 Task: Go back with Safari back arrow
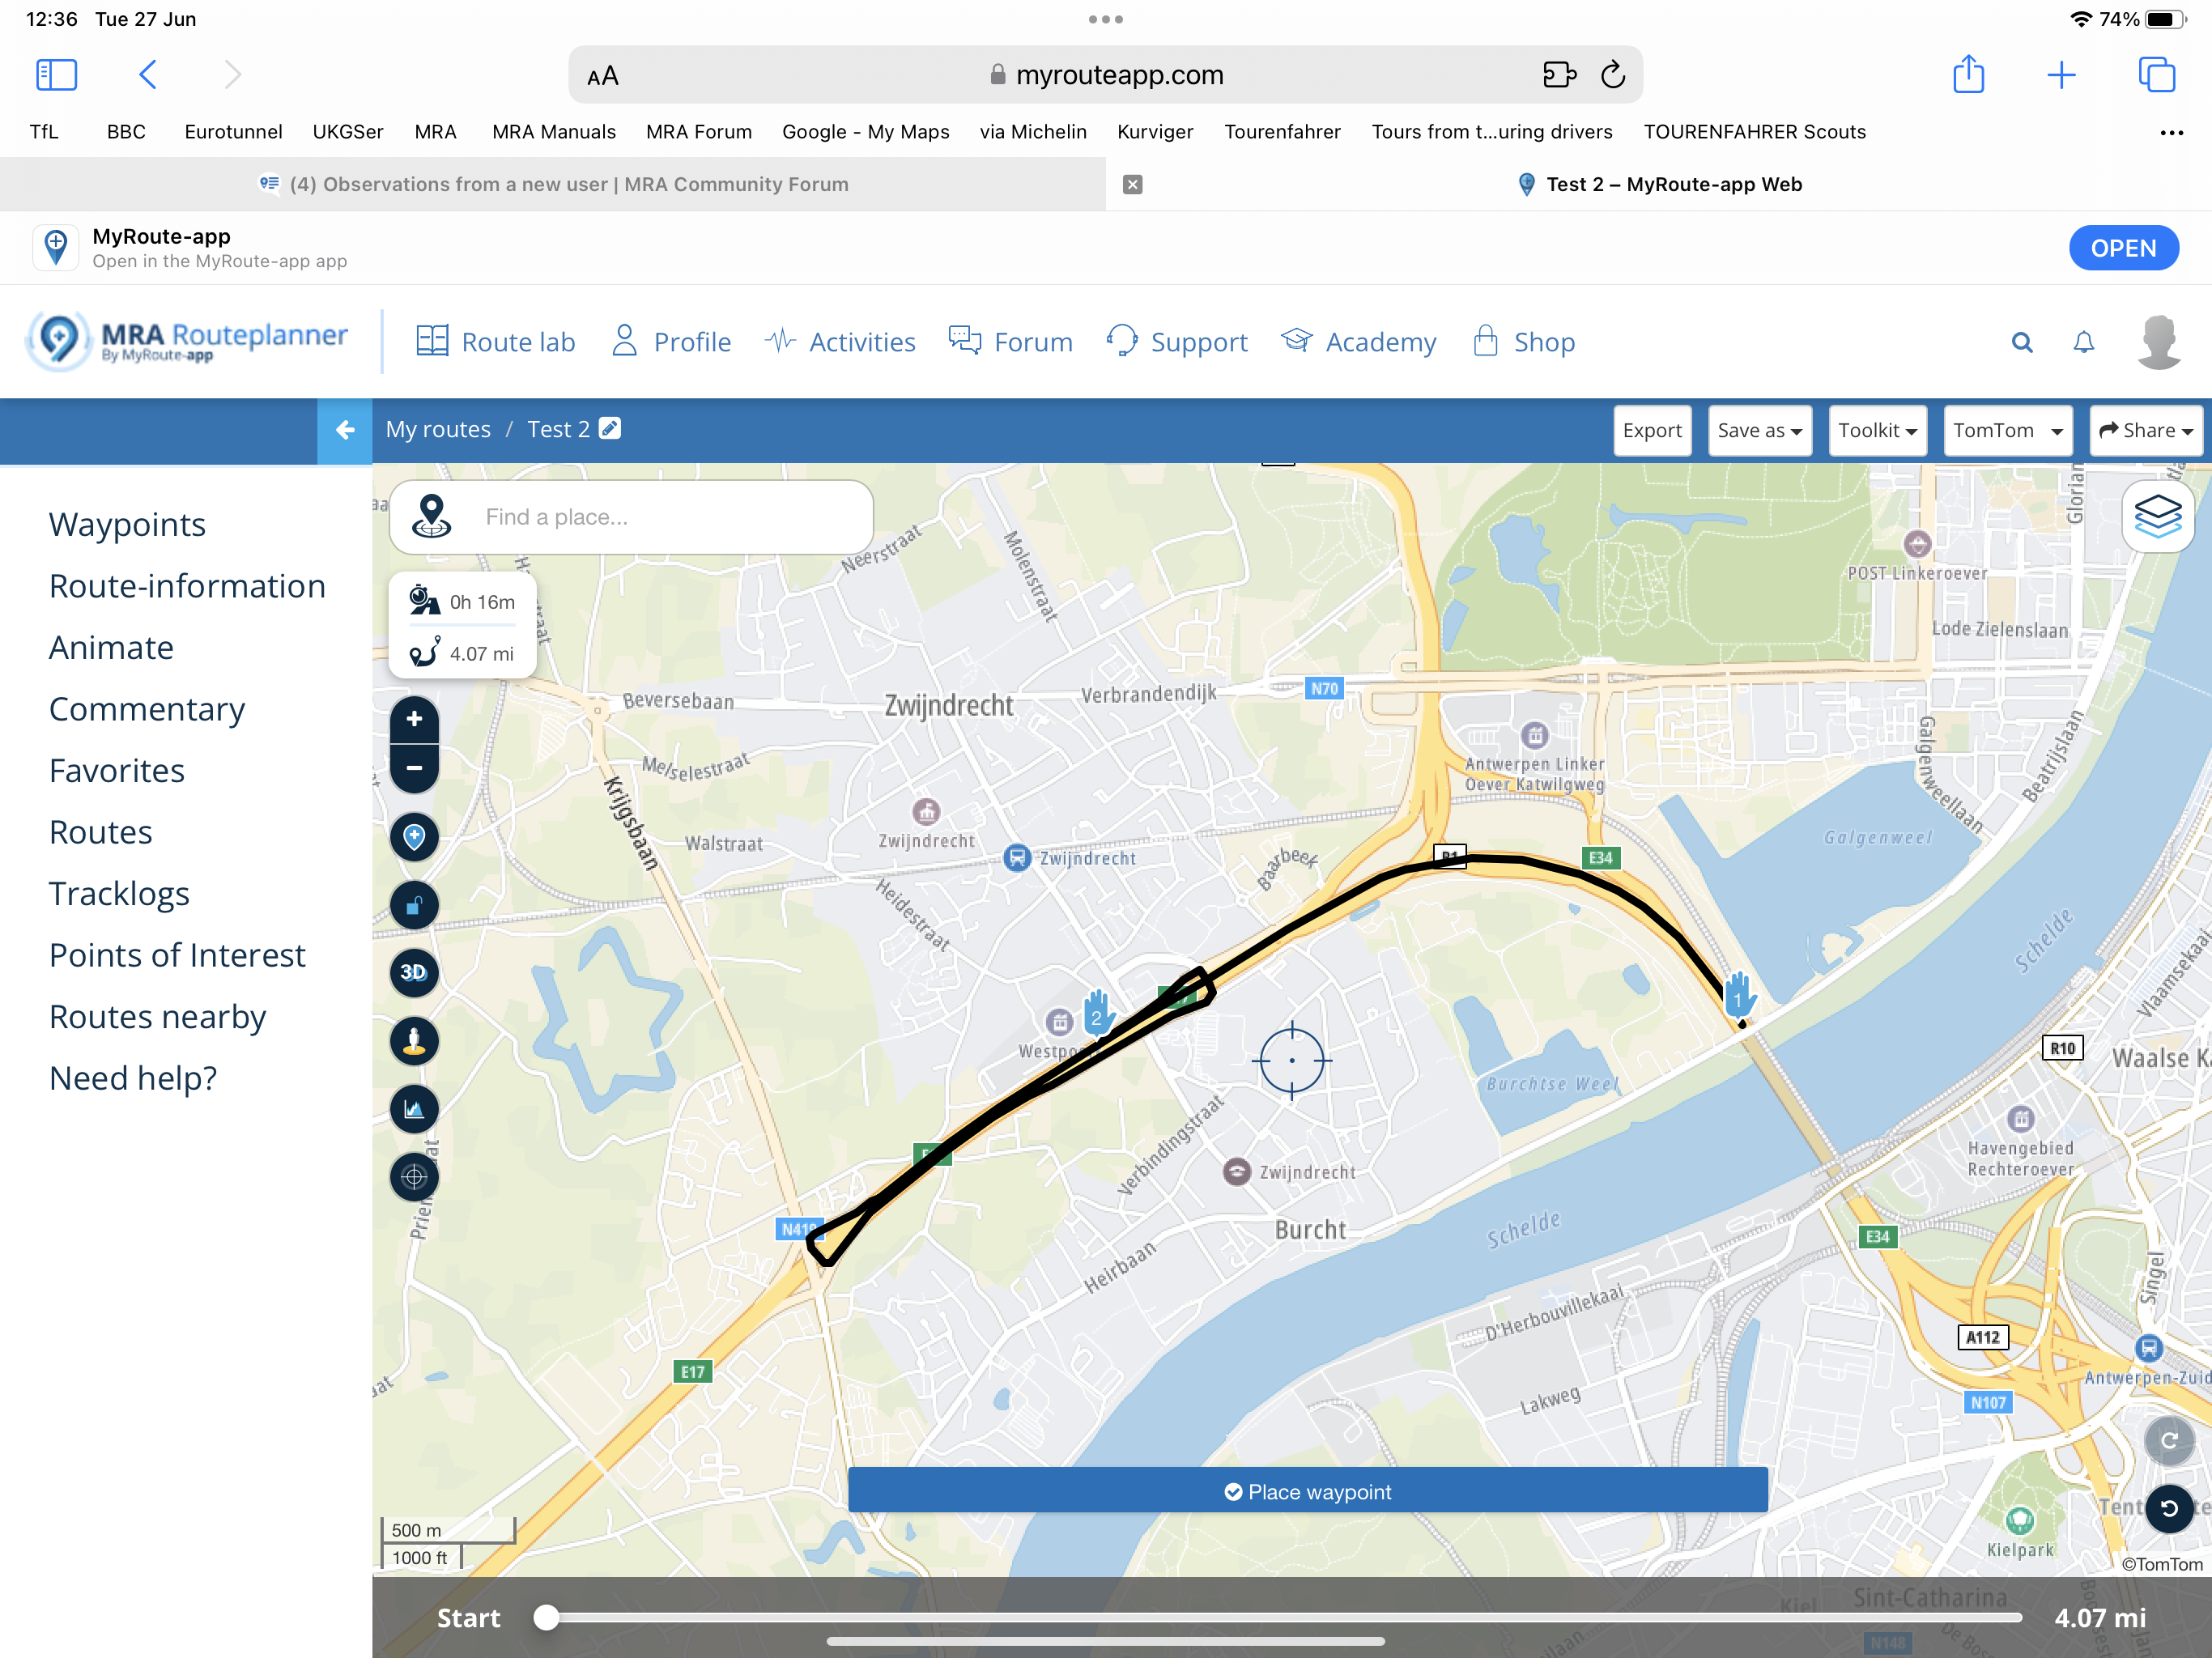(148, 75)
